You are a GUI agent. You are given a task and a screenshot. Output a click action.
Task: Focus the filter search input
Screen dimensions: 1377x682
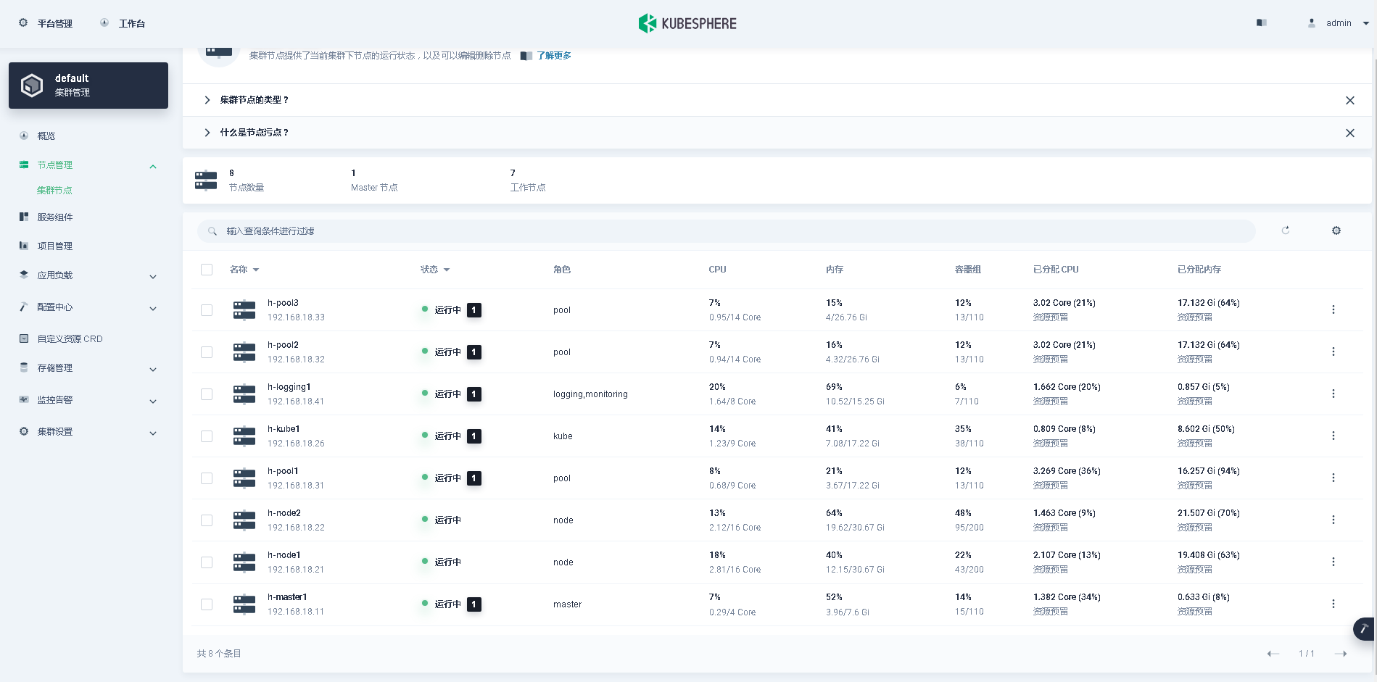[727, 231]
